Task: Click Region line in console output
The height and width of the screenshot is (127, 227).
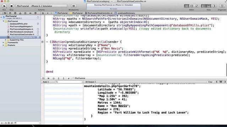Action: (x=143, y=113)
